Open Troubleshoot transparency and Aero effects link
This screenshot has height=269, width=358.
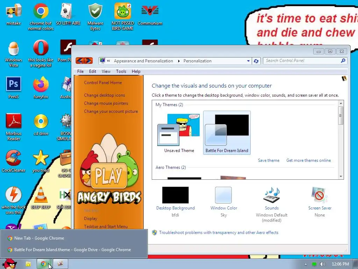pyautogui.click(x=219, y=233)
